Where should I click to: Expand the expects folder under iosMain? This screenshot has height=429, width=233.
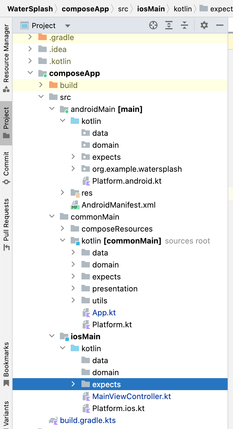pyautogui.click(x=73, y=384)
